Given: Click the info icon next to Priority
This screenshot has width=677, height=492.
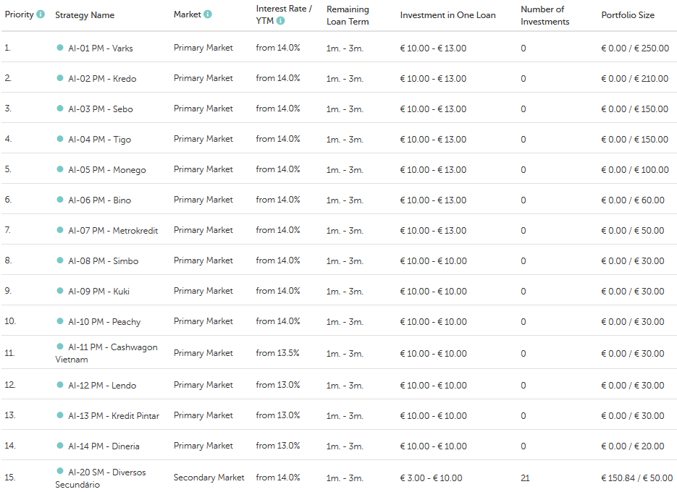Looking at the screenshot, I should 41,14.
